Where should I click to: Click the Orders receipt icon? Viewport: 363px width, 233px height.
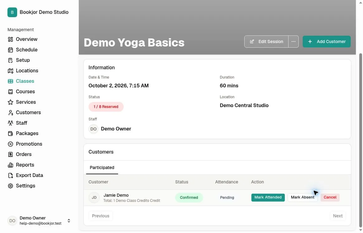coord(10,154)
